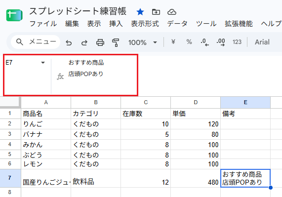Select cell with value 12
Image resolution: width=282 pixels, height=197 pixels.
pyautogui.click(x=146, y=178)
